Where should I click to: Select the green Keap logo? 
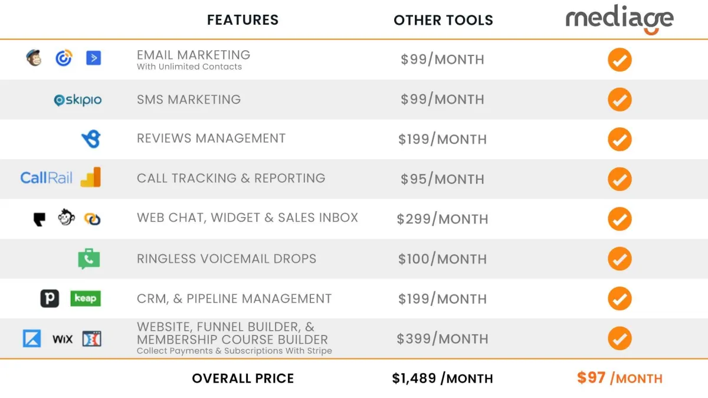point(86,298)
